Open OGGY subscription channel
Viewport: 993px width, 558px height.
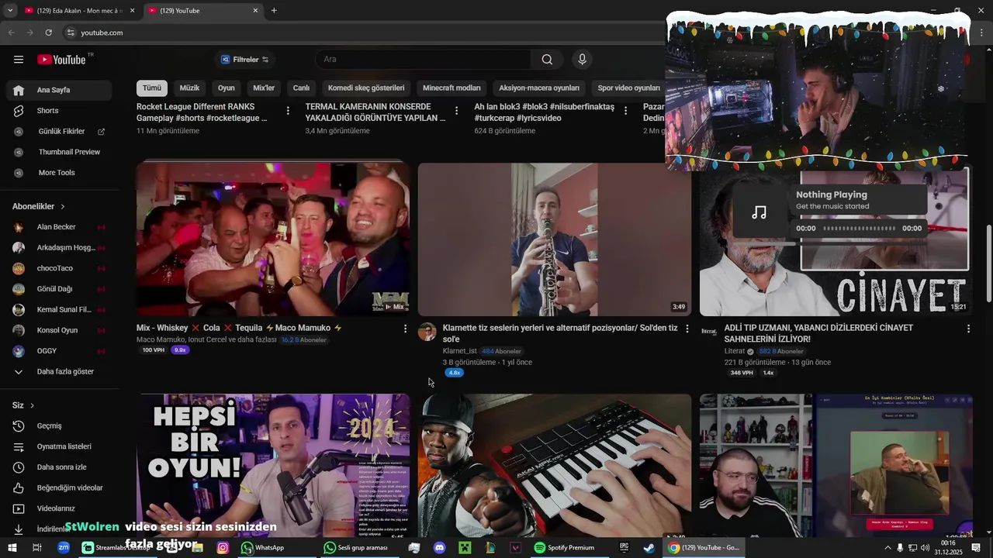click(x=61, y=351)
